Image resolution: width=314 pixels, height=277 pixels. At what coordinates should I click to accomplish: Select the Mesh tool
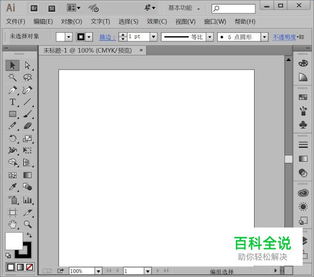pyautogui.click(x=12, y=175)
